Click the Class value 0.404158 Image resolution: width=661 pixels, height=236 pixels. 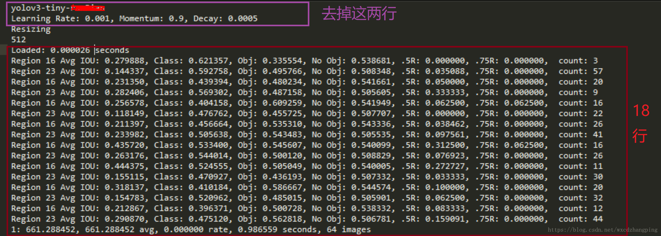click(x=208, y=103)
